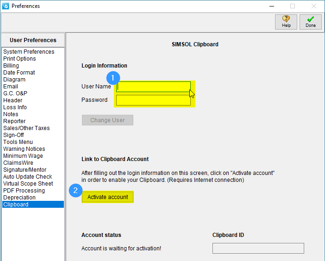This screenshot has width=325, height=261.
Task: Click the Preferences window app icon
Action: tap(6, 6)
